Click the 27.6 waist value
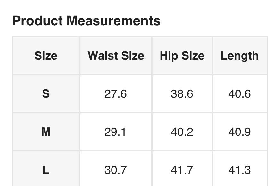 pos(115,94)
